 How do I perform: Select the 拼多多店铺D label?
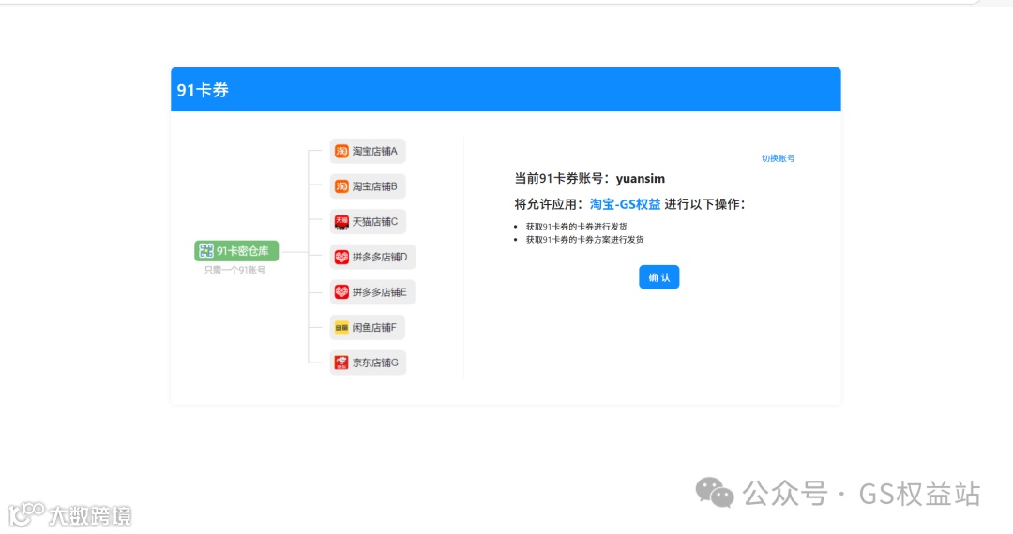pos(380,257)
